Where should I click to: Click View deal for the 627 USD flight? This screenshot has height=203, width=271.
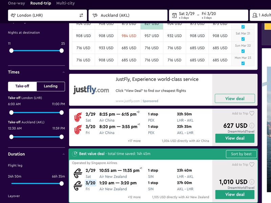[235, 138]
